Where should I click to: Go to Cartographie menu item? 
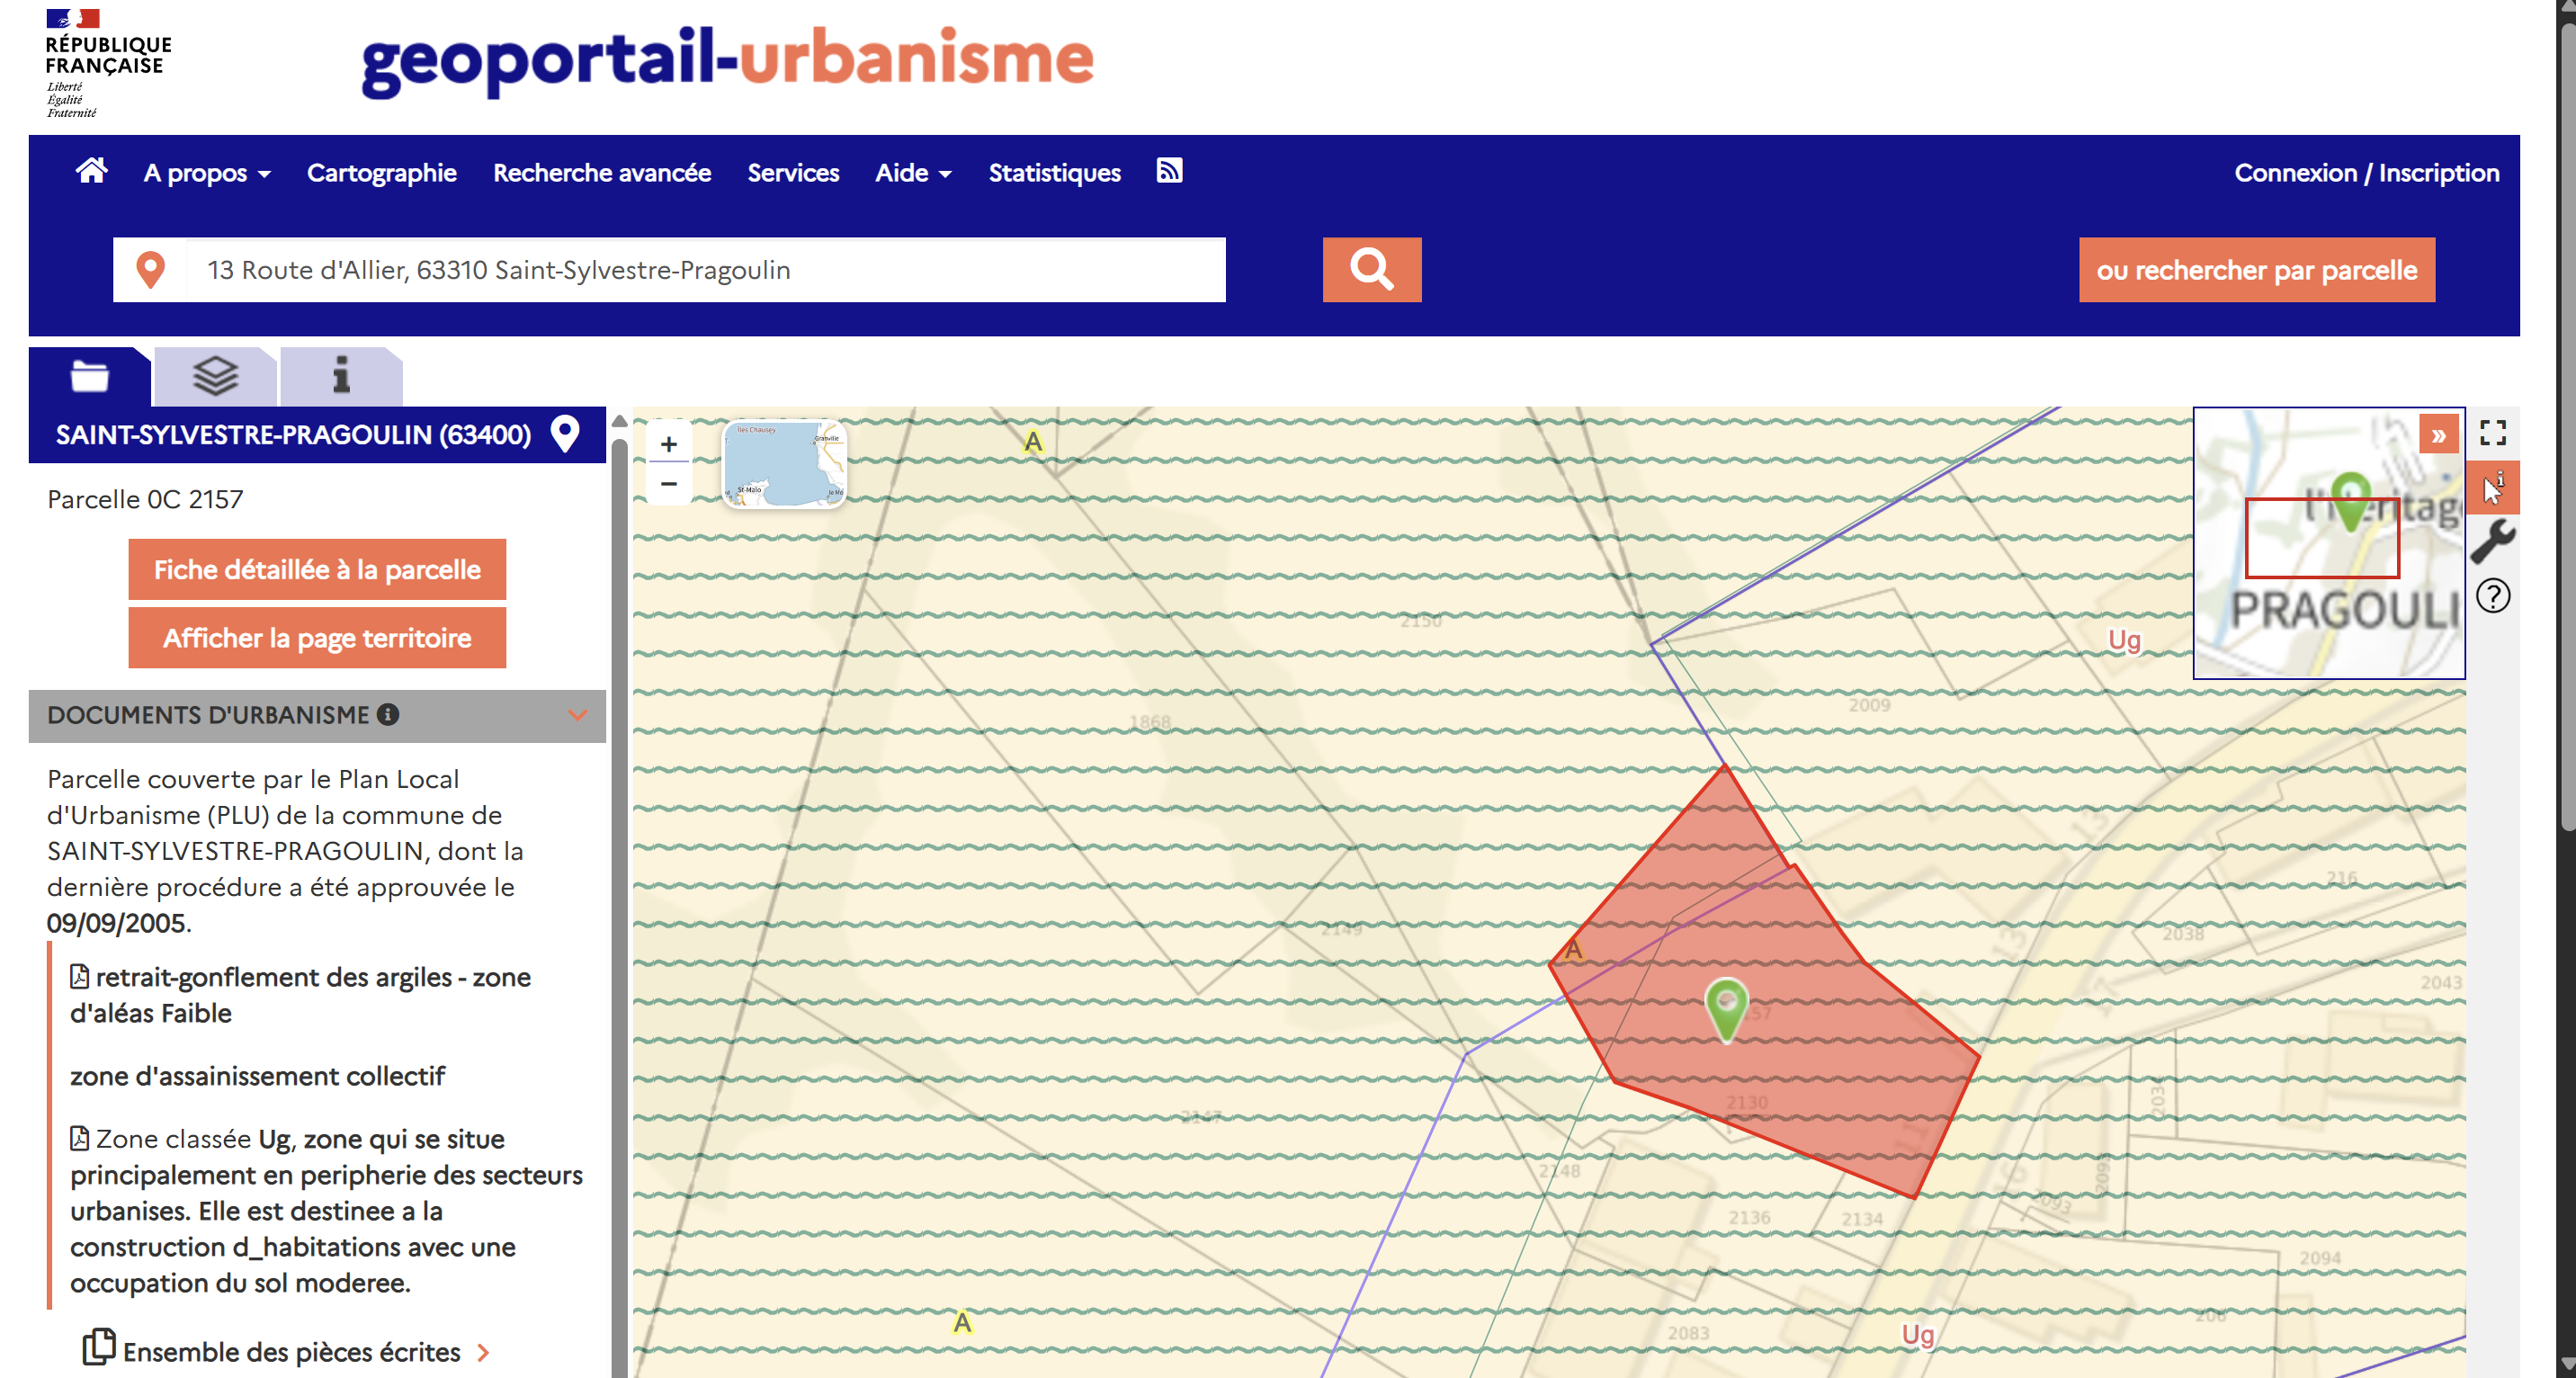(381, 173)
